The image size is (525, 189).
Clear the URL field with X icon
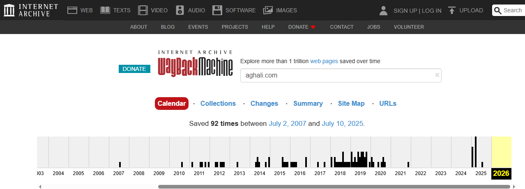point(437,75)
